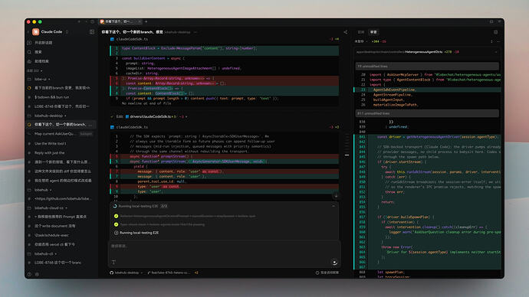Collapse the HeterogeneousAgentCtr.ts file diff

(x=496, y=52)
